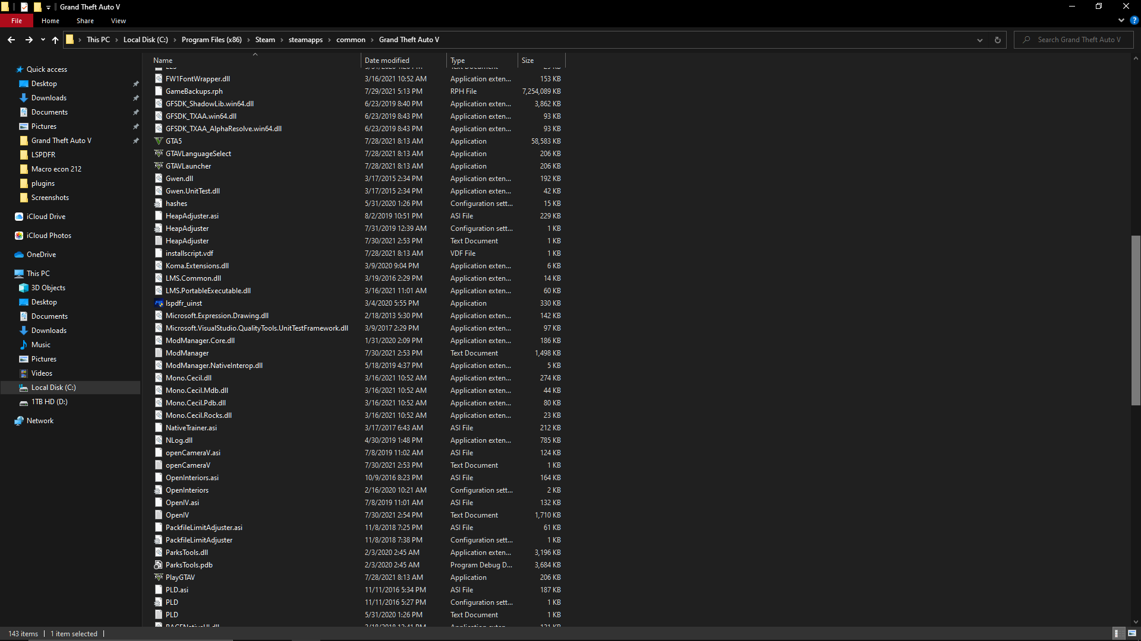Image resolution: width=1141 pixels, height=641 pixels.
Task: Select Local Disk (C:) in navigation pane
Action: click(x=53, y=388)
